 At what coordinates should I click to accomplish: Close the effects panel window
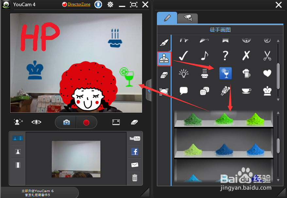tap(279, 5)
